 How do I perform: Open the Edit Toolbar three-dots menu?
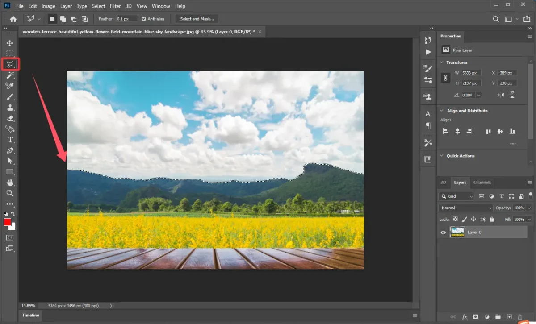(9, 204)
